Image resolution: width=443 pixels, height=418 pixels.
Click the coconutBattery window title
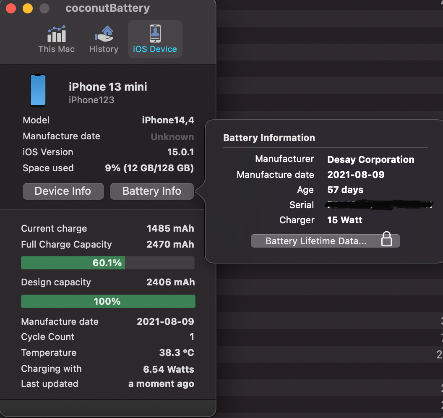coord(108,8)
